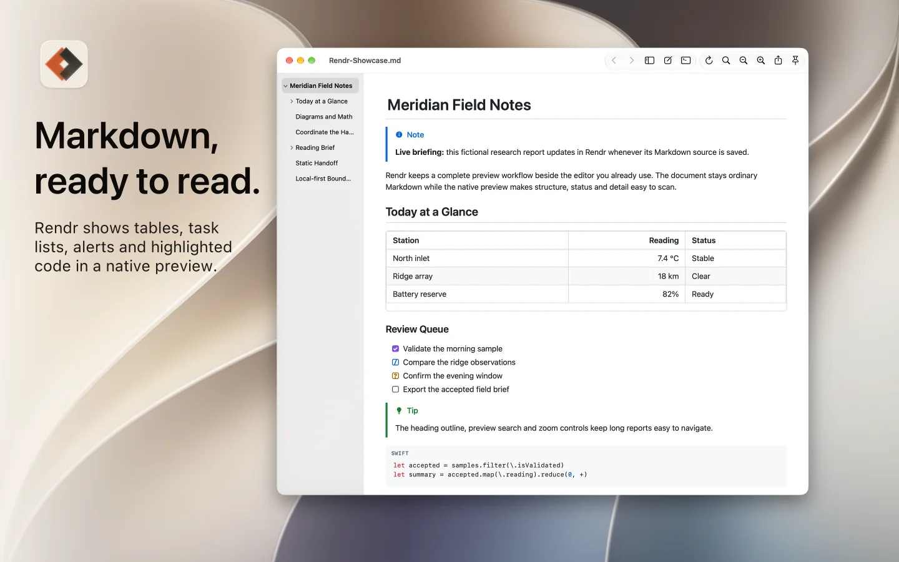The image size is (899, 562).
Task: Expand the 'Today at a Glance' outline chevron
Action: pyautogui.click(x=292, y=101)
